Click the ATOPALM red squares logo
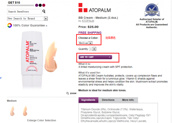Image resolution: width=172 pixels, height=123 pixels. (83, 8)
